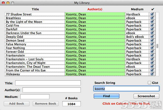The width and height of the screenshot is (163, 110).
Task: Sort the table by Title column header
Action: pos(35,9)
